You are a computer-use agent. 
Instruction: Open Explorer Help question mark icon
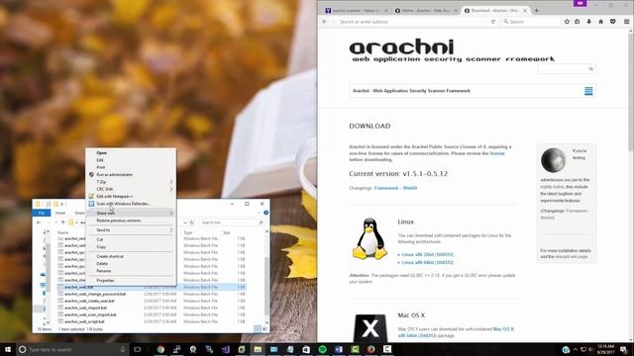tap(266, 213)
